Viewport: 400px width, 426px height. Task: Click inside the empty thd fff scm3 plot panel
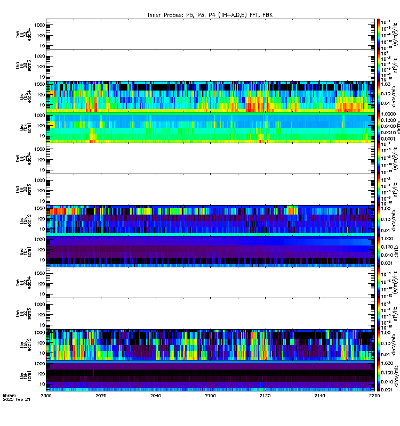pos(210,190)
